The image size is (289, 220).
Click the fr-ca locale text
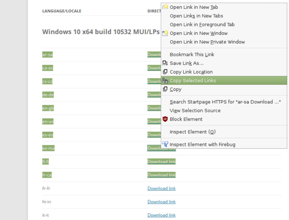tap(47, 175)
